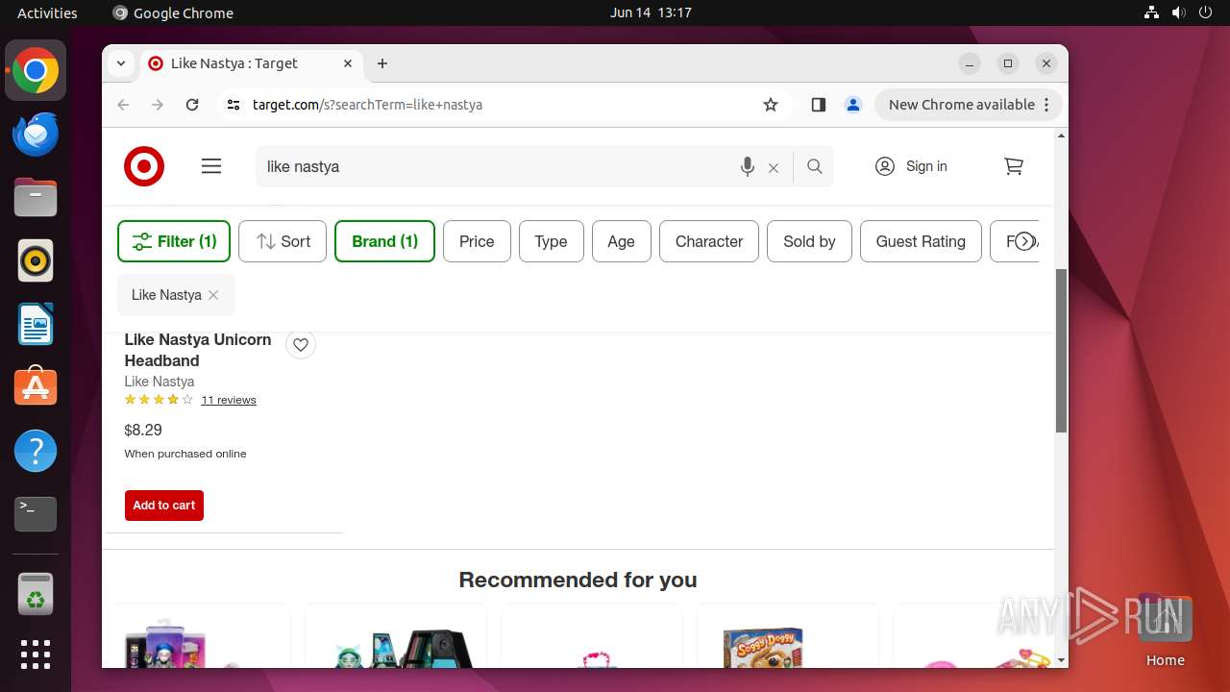Expand the Type filter
1230x692 pixels.
[x=551, y=241]
